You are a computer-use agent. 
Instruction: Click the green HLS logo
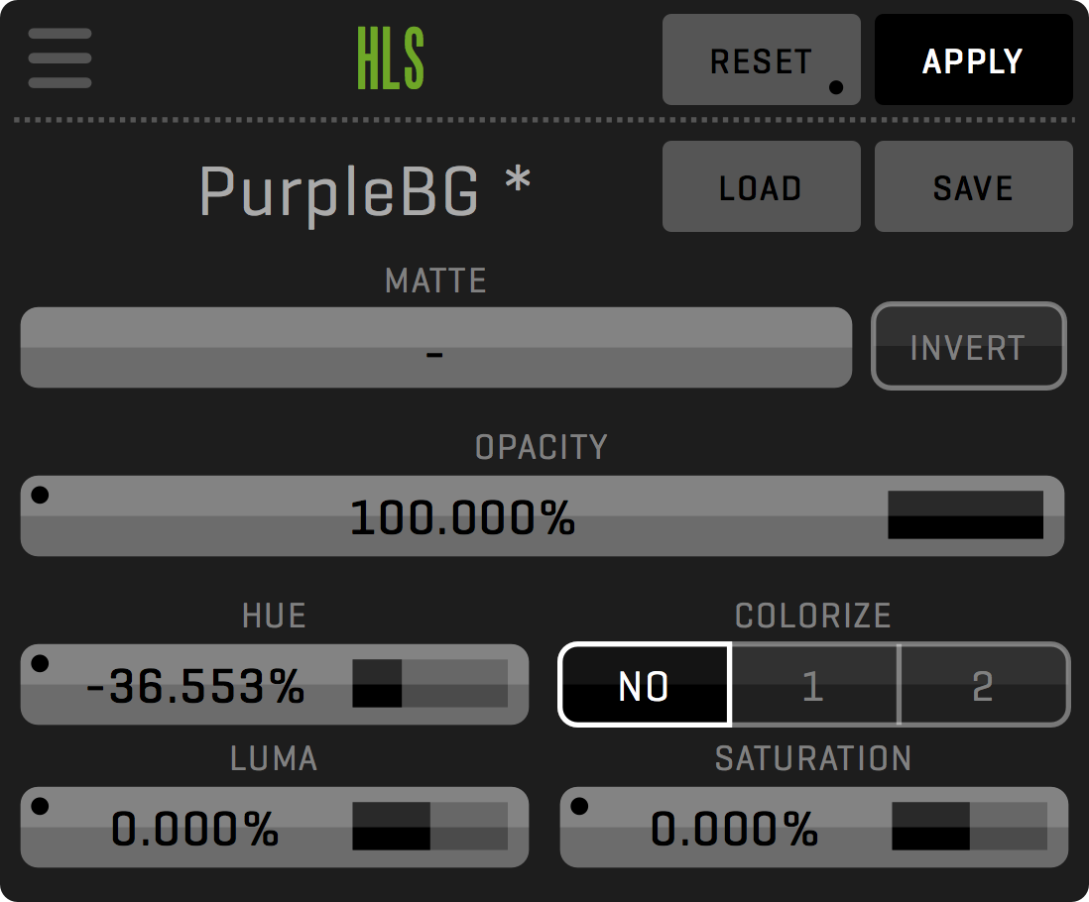pyautogui.click(x=391, y=59)
